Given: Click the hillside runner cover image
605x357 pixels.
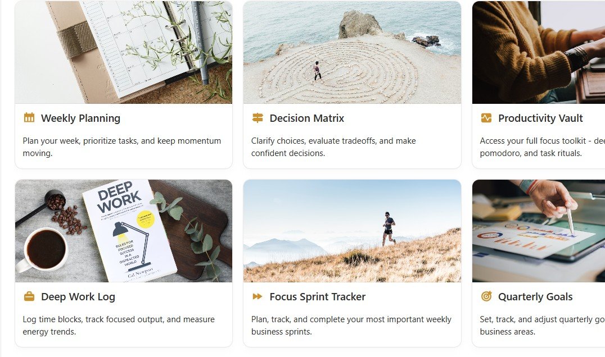Looking at the screenshot, I should coord(353,231).
